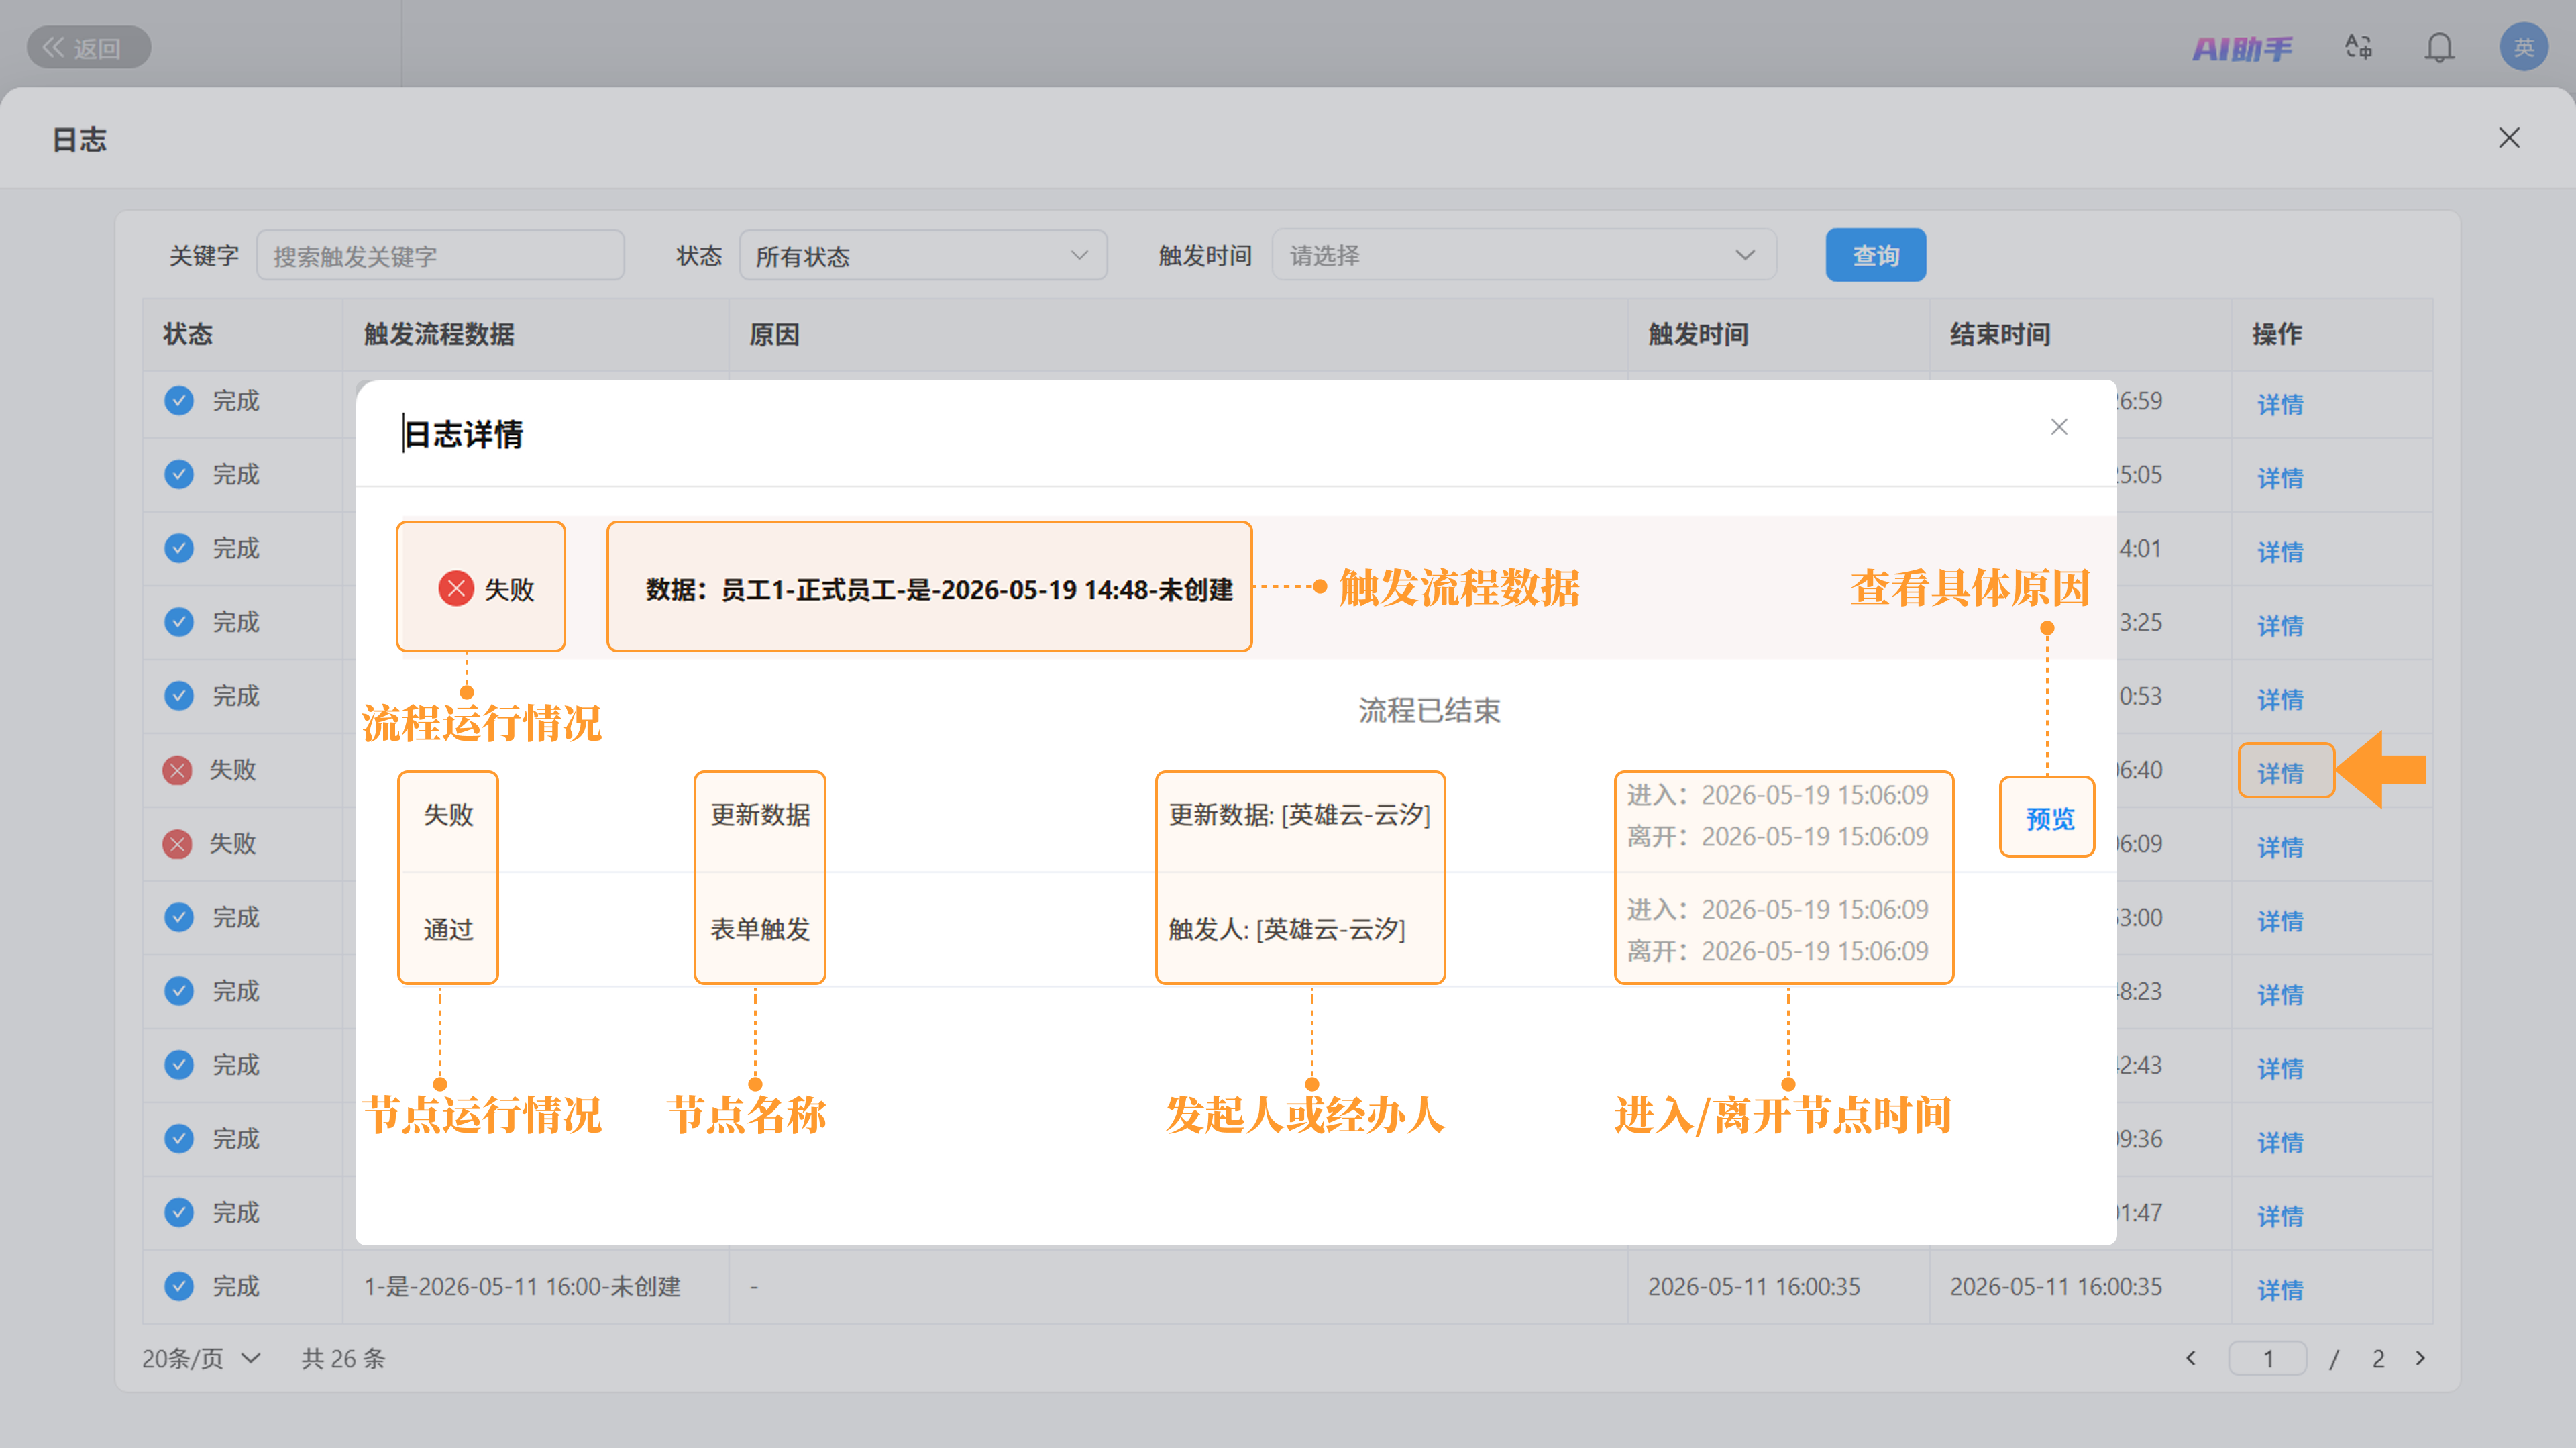Click 1-是-2026-05-11 16:00-未创建 cell

[522, 1286]
